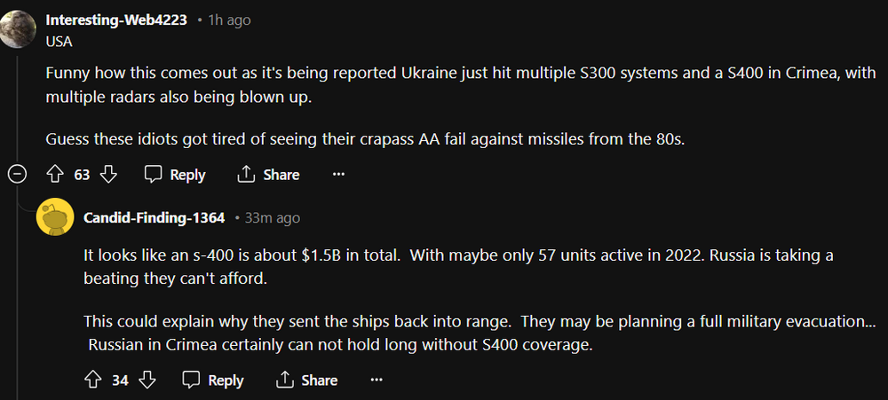Upvote the Interesting-Web4223 comment
Viewport: 888px width, 400px height.
click(55, 175)
